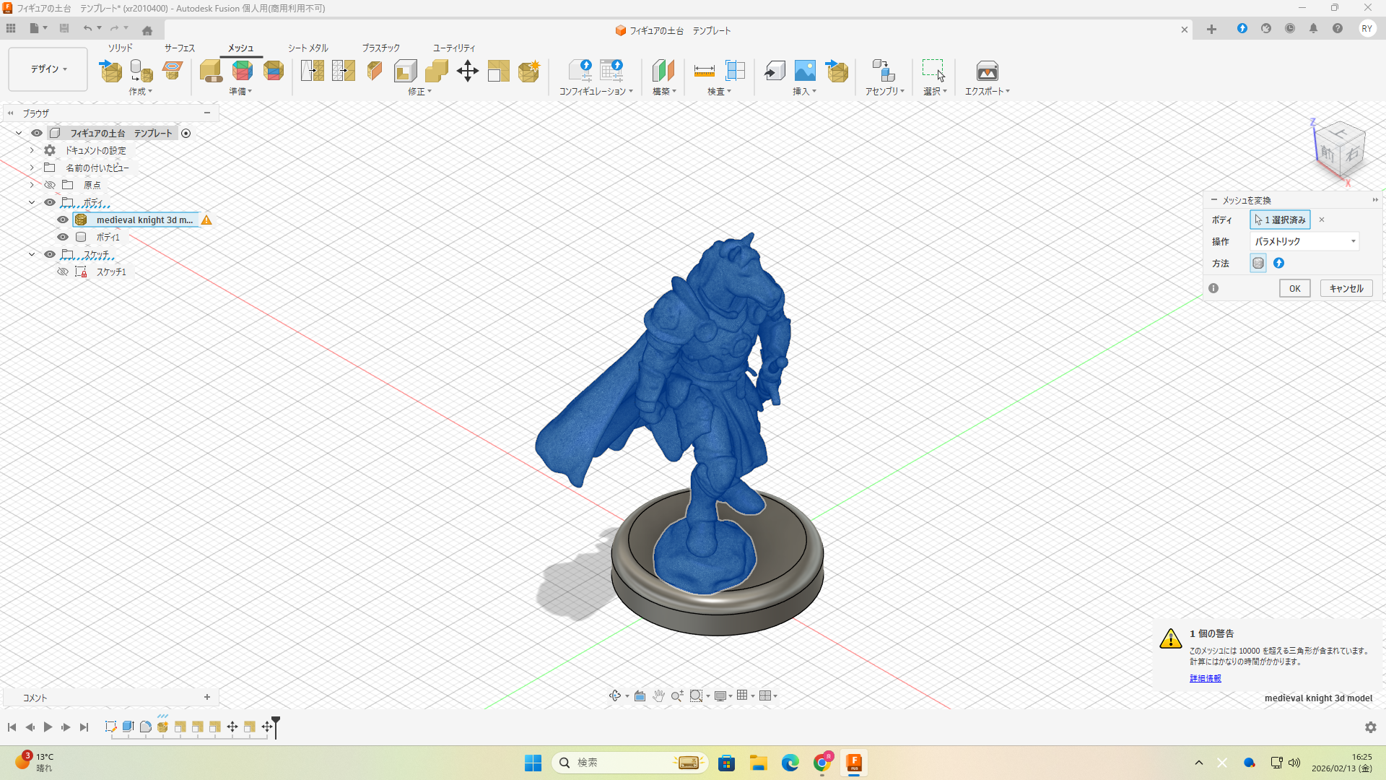Click the Combine mesh tool
Image resolution: width=1386 pixels, height=780 pixels.
[x=436, y=71]
